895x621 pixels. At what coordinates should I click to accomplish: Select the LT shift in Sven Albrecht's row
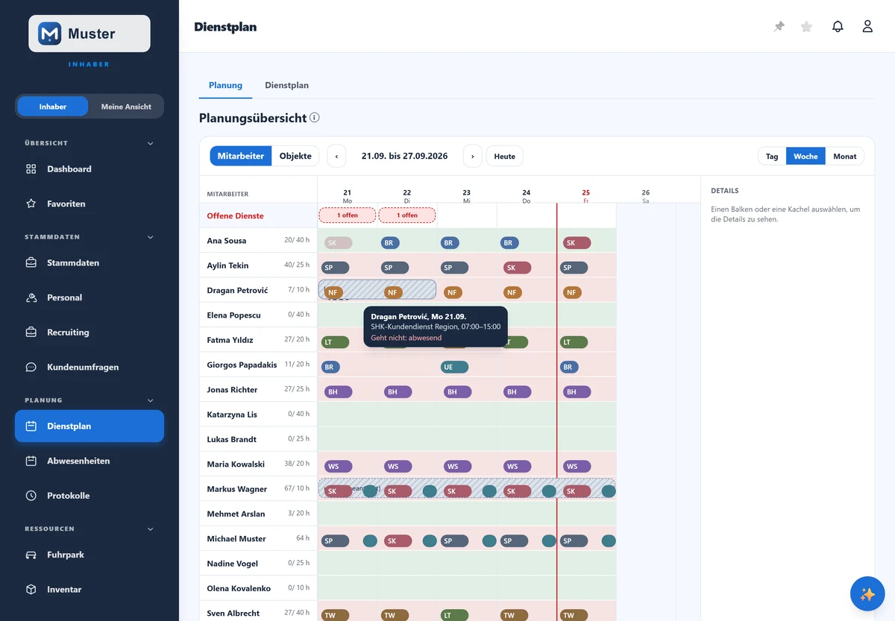tap(454, 615)
